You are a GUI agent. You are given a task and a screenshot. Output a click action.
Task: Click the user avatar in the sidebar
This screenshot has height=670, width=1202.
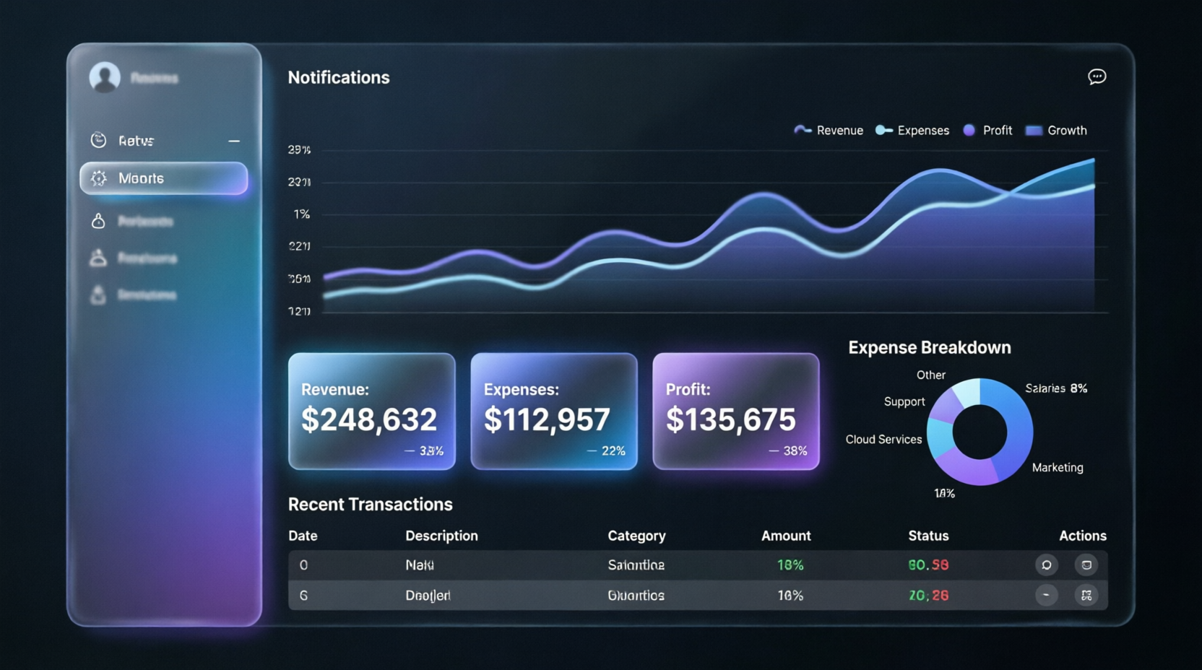tap(105, 77)
